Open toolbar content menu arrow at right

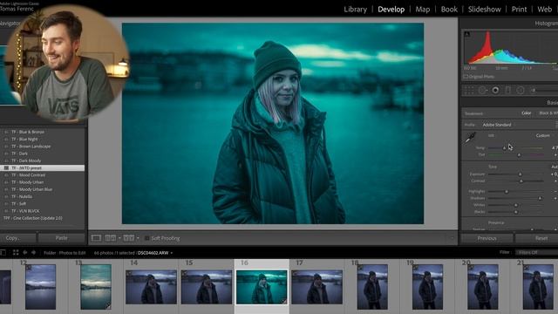tap(452, 238)
